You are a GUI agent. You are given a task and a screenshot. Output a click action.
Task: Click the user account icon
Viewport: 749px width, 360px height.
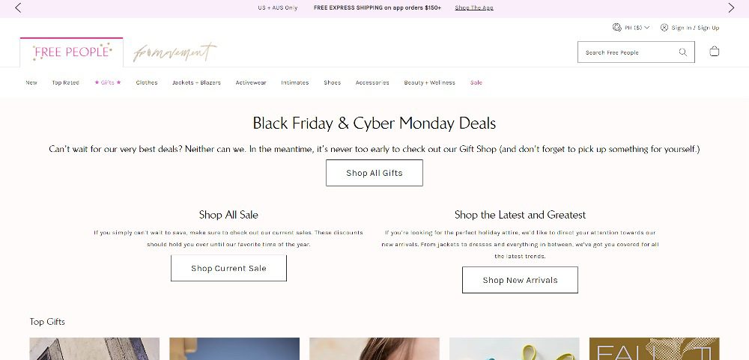click(664, 27)
